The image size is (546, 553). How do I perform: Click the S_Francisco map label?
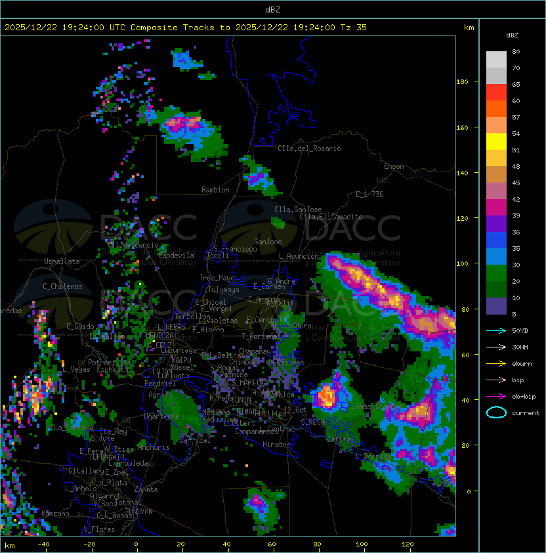pyautogui.click(x=235, y=249)
